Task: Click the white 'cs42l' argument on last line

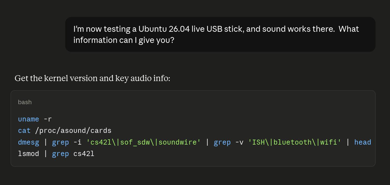Action: pyautogui.click(x=84, y=154)
